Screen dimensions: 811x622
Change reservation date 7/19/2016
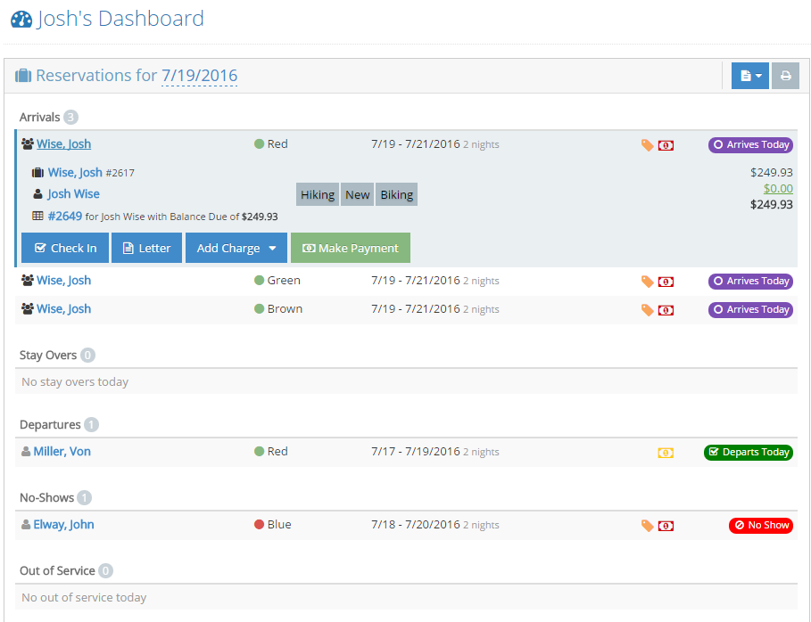pyautogui.click(x=199, y=76)
